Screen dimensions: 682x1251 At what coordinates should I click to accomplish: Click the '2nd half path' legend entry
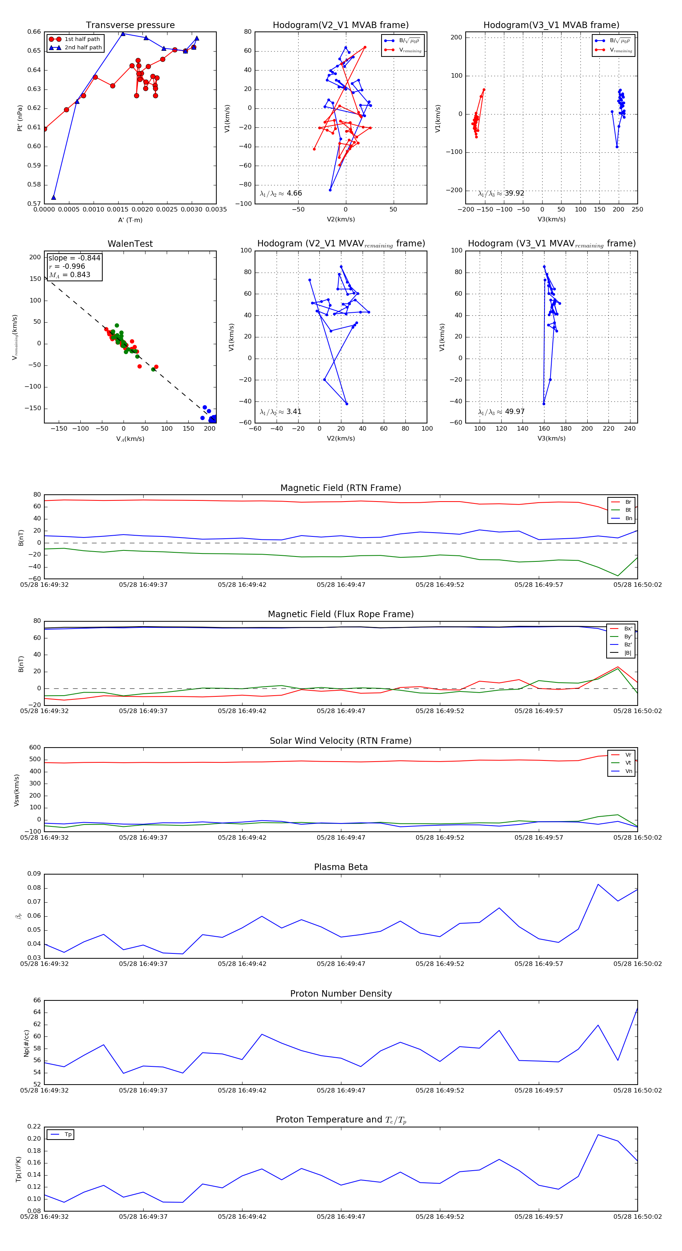(x=75, y=48)
